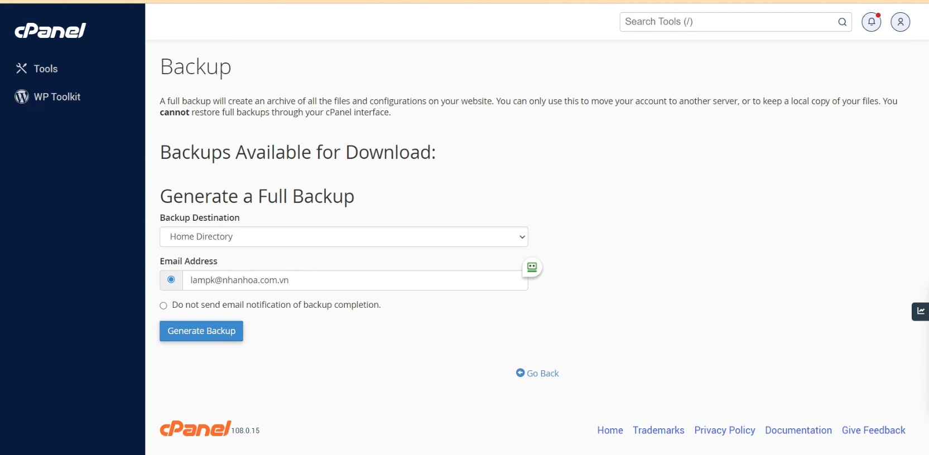Image resolution: width=929 pixels, height=455 pixels.
Task: Click the password manager icon near the email field
Action: click(532, 267)
